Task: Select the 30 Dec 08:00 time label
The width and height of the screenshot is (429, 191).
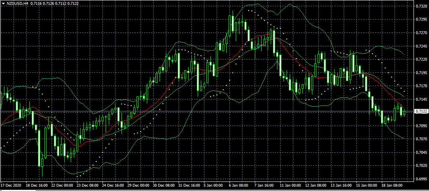Action: click(x=164, y=185)
